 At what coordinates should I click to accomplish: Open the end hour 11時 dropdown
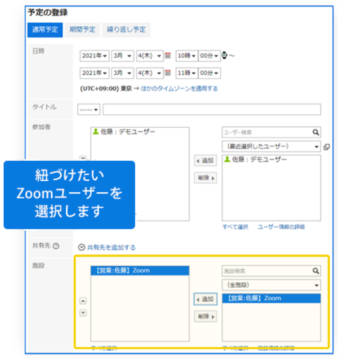186,73
